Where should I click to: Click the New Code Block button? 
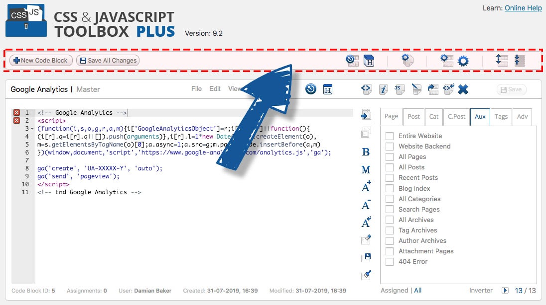(x=41, y=61)
